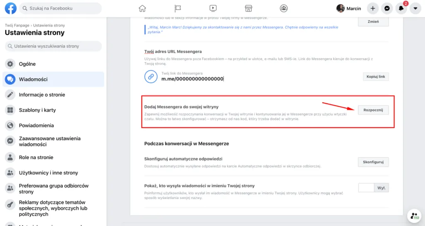Open Preferowana grupa odbiorców strony
This screenshot has width=425, height=226.
pos(54,189)
